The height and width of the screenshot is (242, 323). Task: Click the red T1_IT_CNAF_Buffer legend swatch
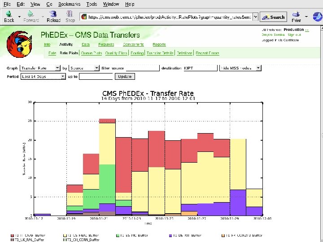tap(12, 235)
